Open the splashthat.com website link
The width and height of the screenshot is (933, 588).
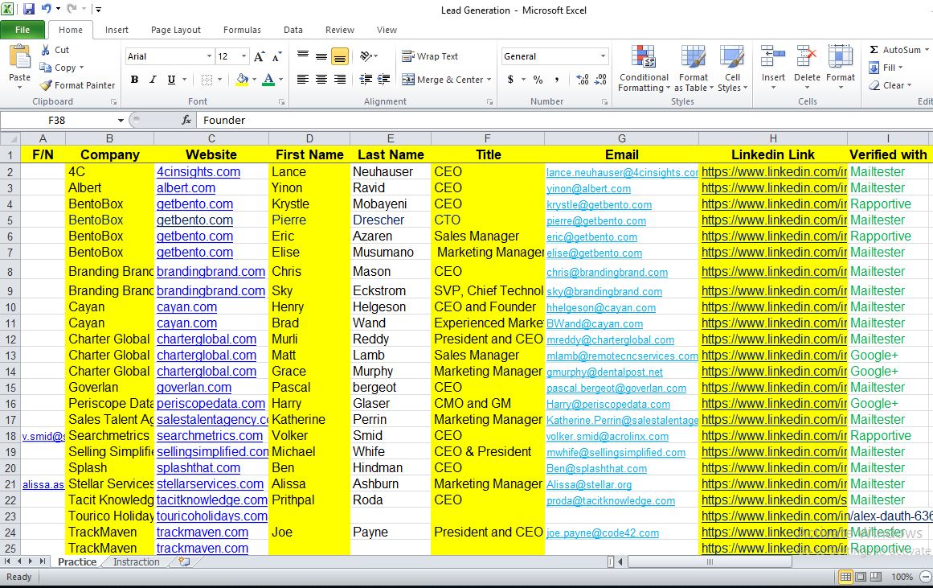(x=198, y=467)
